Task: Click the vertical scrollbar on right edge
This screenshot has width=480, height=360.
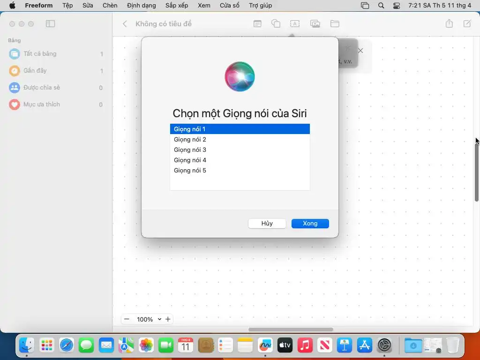Action: pyautogui.click(x=477, y=172)
